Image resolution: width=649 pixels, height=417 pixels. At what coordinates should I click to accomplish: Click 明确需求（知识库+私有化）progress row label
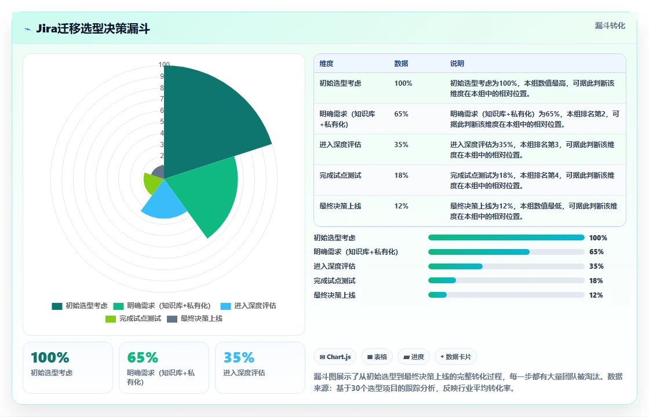356,252
